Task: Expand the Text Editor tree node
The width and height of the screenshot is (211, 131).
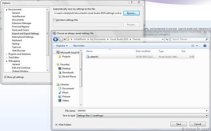Action: [x=6, y=58]
